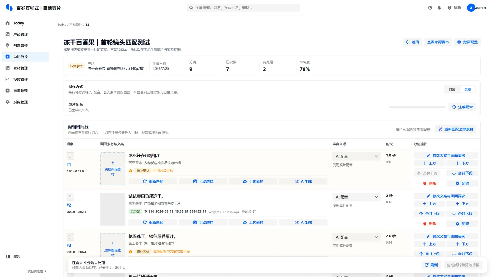Delete the 试试真百香果冻干 segment

(429, 224)
